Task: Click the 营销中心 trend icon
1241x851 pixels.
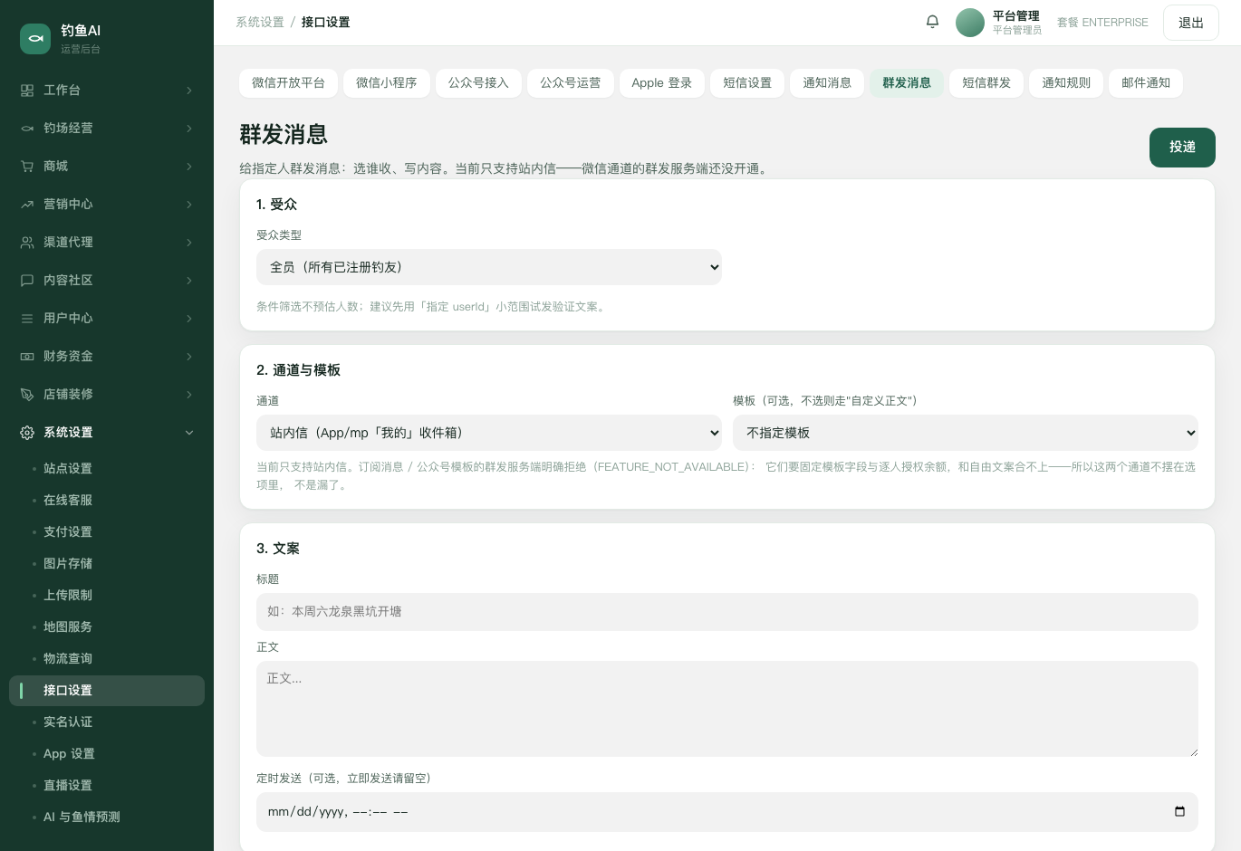Action: coord(27,205)
